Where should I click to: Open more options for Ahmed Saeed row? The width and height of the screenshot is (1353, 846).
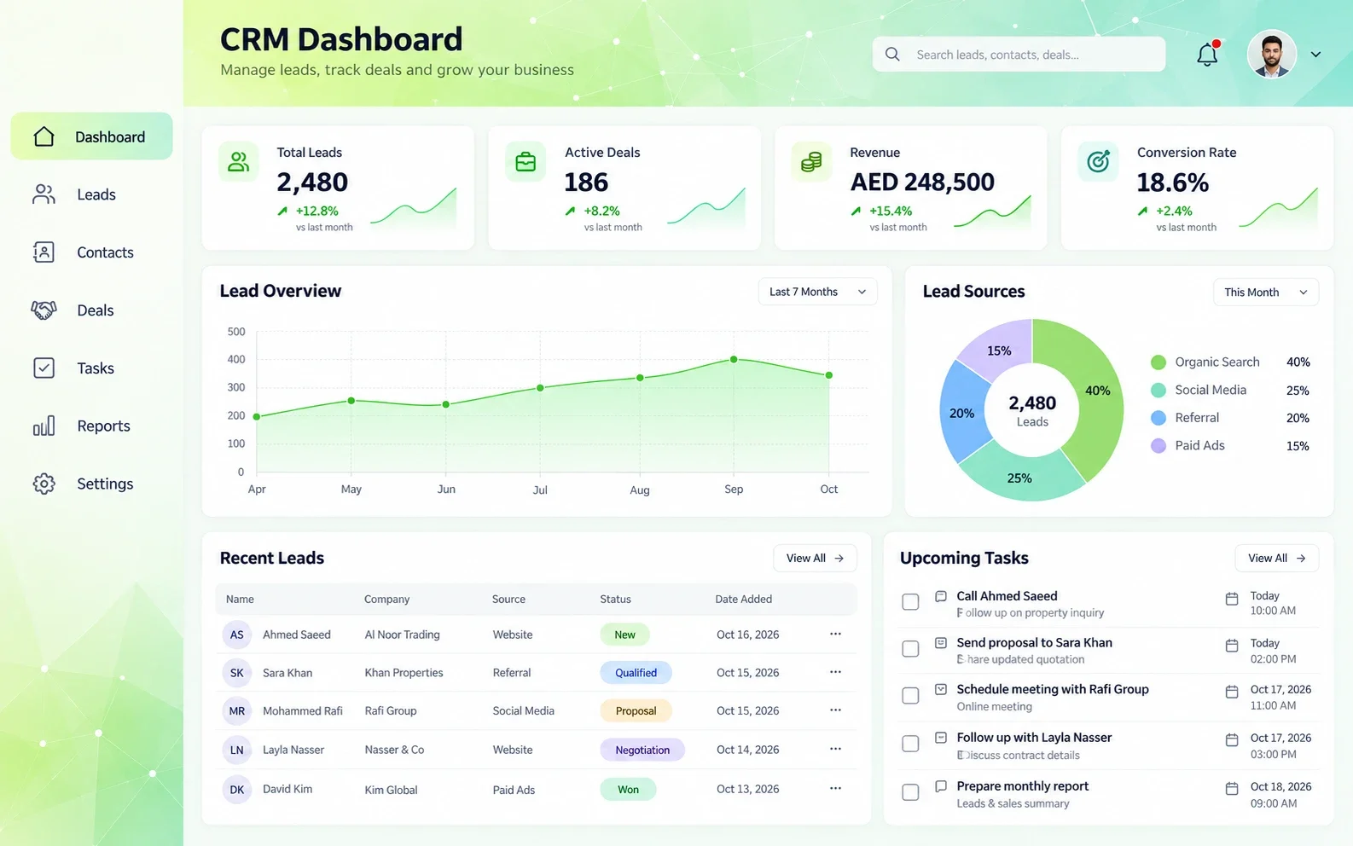pos(835,634)
